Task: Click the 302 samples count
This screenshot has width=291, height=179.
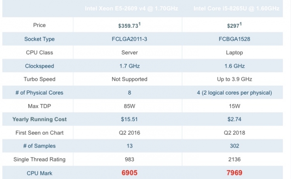Action: click(234, 146)
